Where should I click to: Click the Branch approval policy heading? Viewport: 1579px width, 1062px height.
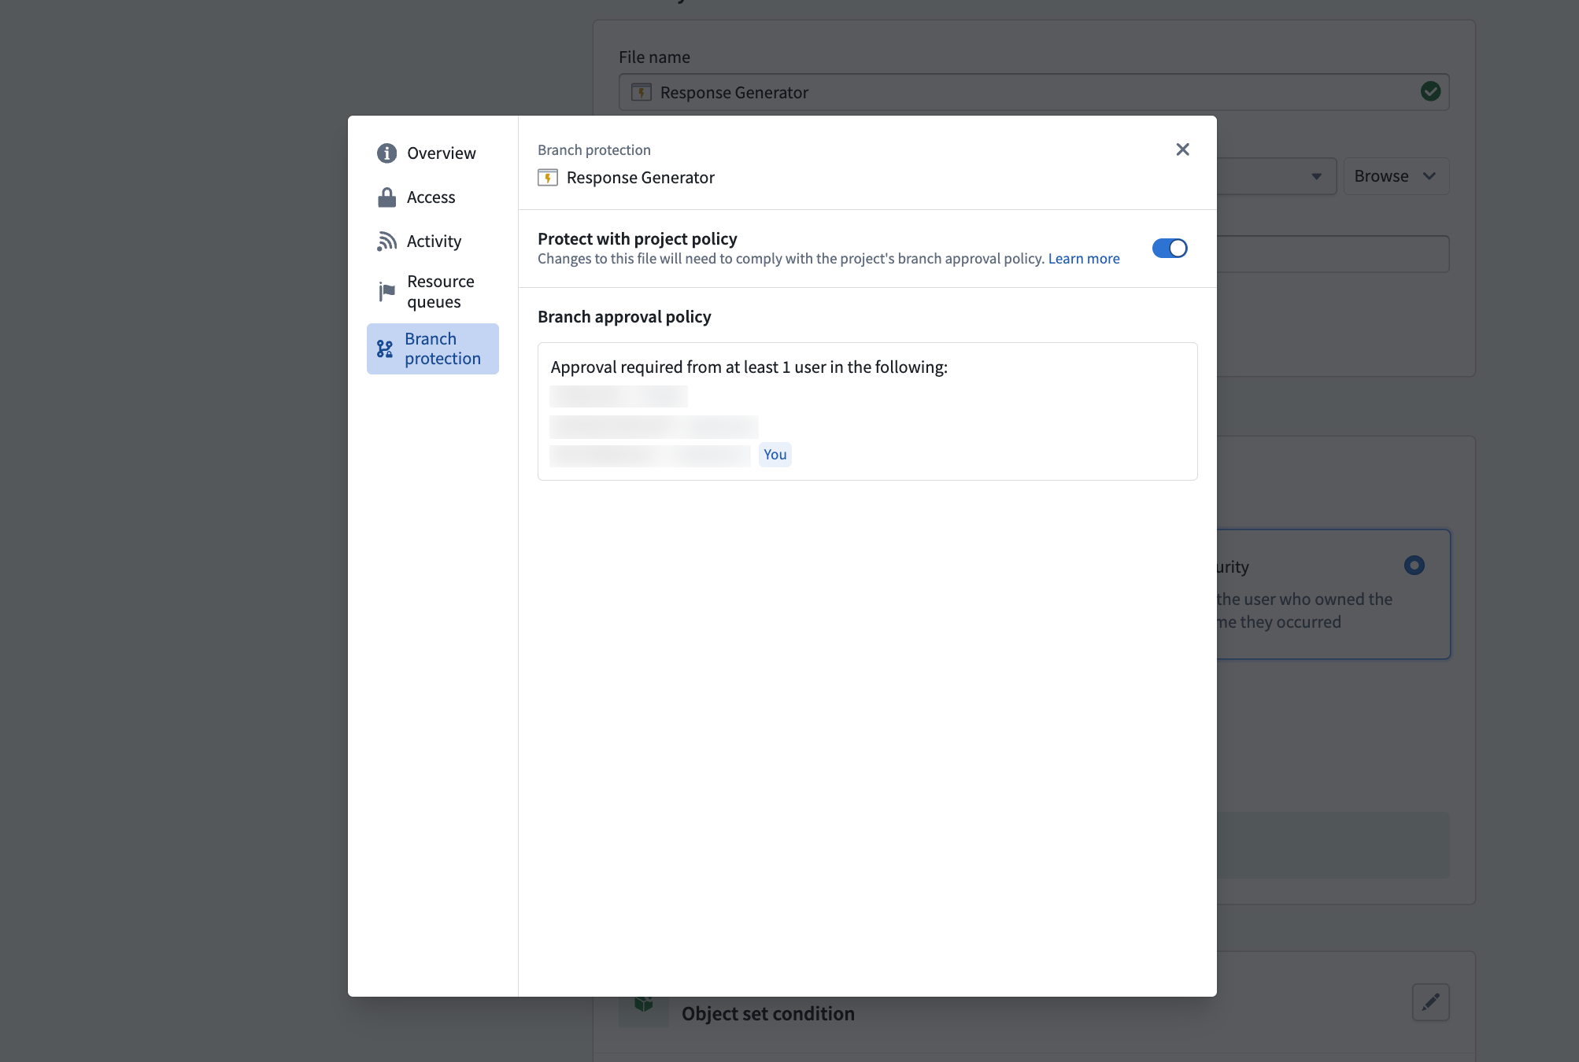point(624,316)
